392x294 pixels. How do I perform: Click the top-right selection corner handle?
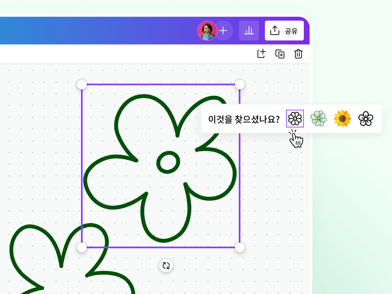[239, 84]
